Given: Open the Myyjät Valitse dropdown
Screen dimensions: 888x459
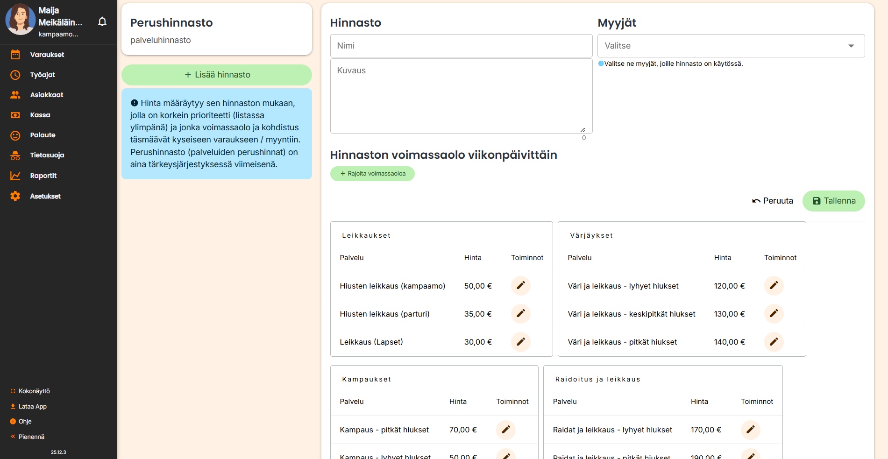Looking at the screenshot, I should pyautogui.click(x=731, y=46).
